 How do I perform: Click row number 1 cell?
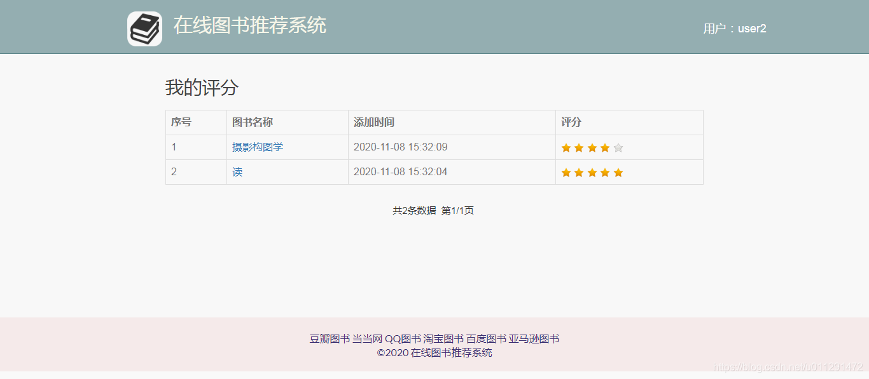point(196,147)
